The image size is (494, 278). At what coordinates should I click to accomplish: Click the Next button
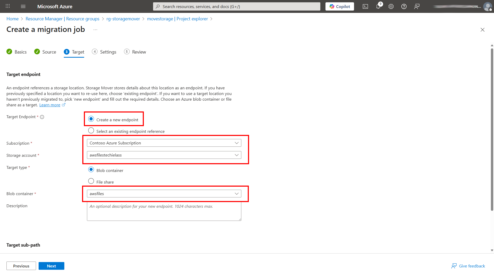point(51,266)
